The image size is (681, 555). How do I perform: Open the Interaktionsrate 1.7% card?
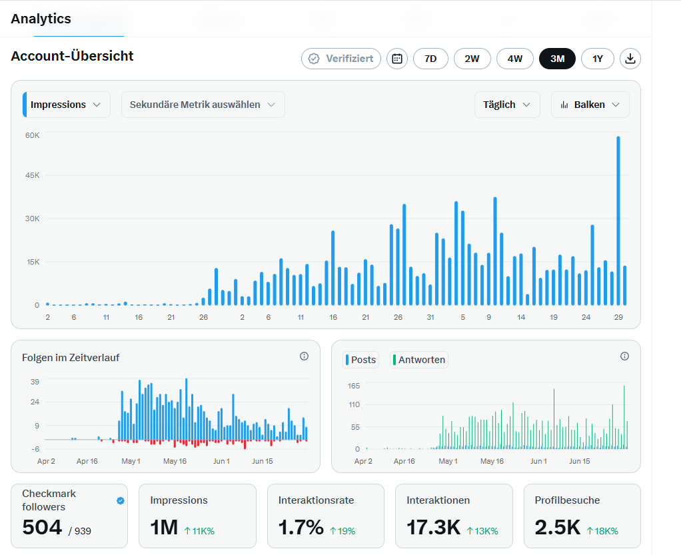click(326, 516)
